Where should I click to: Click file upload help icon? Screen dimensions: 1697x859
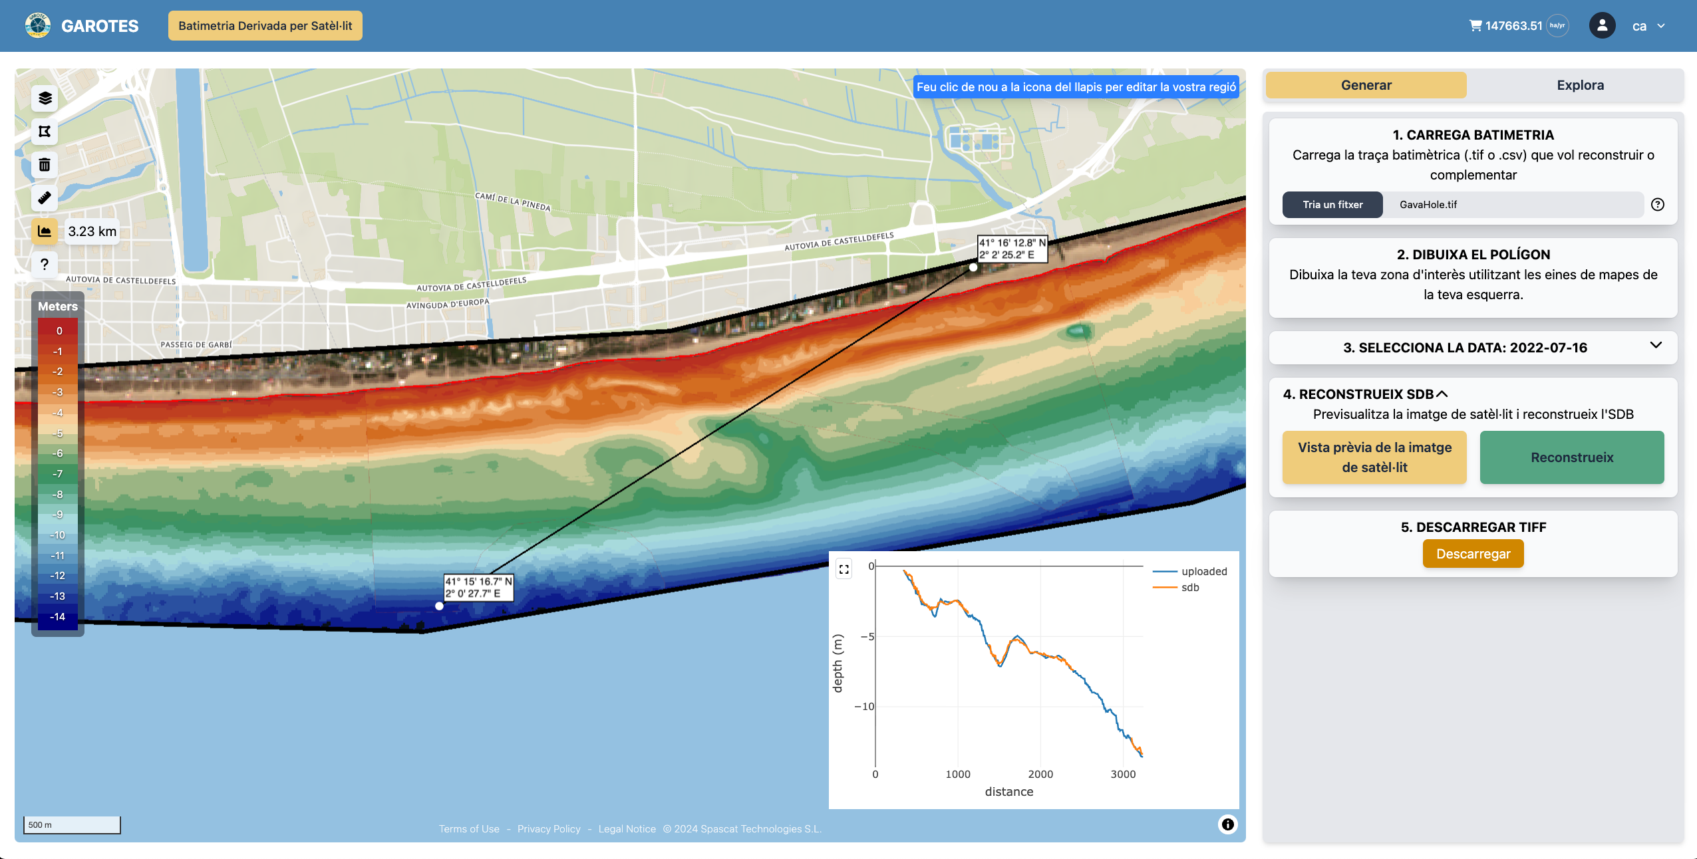(x=1658, y=205)
